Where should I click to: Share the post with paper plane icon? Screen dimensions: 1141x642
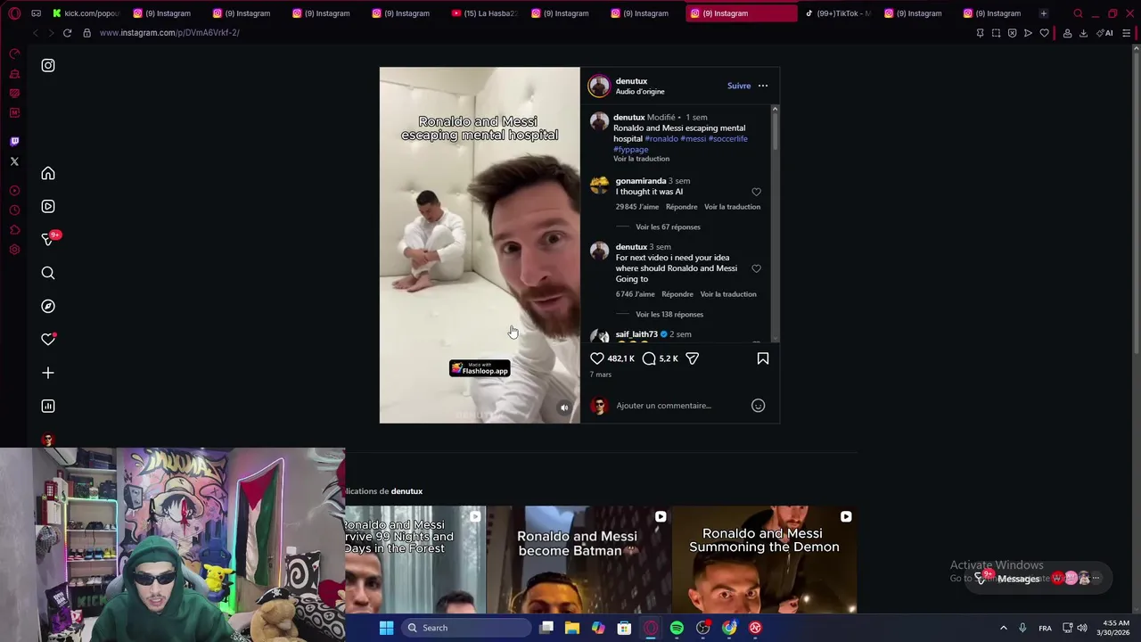(693, 358)
